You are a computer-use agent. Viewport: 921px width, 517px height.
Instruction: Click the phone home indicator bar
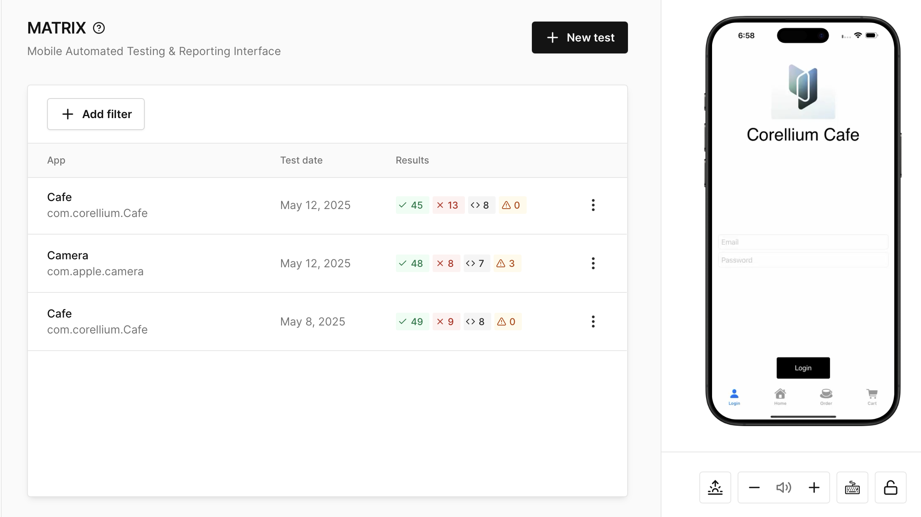coord(803,416)
